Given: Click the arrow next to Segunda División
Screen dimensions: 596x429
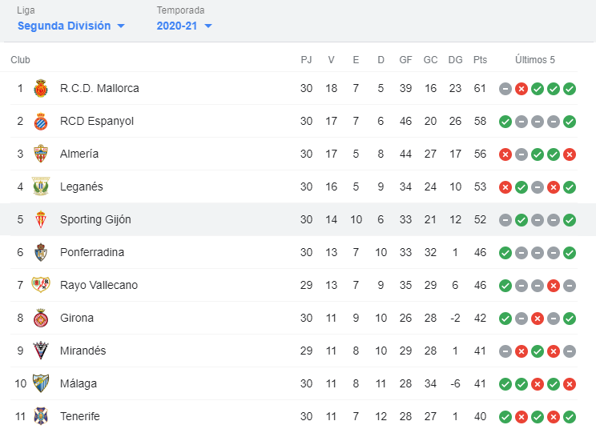Looking at the screenshot, I should tap(121, 26).
